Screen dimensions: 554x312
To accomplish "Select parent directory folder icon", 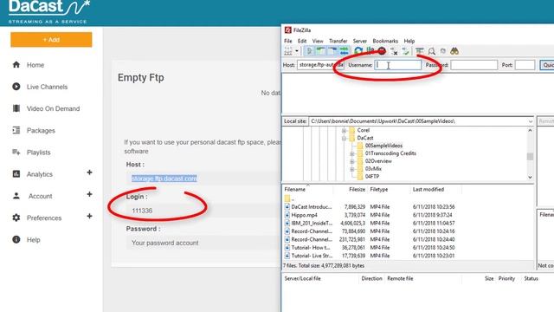I will 287,198.
